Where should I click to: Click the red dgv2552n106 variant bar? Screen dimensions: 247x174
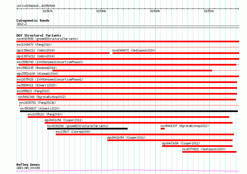[128, 76]
